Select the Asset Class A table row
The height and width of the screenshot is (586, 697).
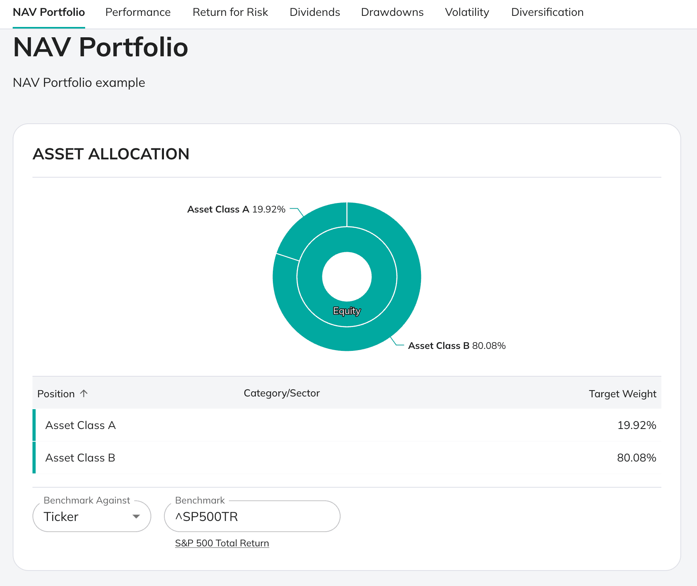point(347,425)
